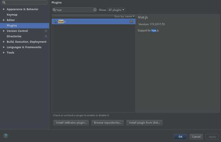Click the Version: 172.3317.70 text
This screenshot has width=221, height=142.
pos(152,24)
